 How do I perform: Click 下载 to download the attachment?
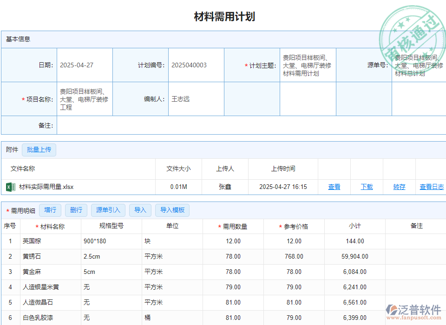[367, 188]
